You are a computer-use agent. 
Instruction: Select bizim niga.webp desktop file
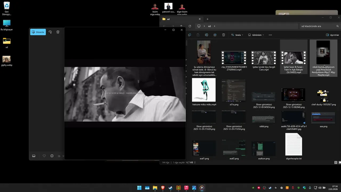pyautogui.click(x=155, y=9)
